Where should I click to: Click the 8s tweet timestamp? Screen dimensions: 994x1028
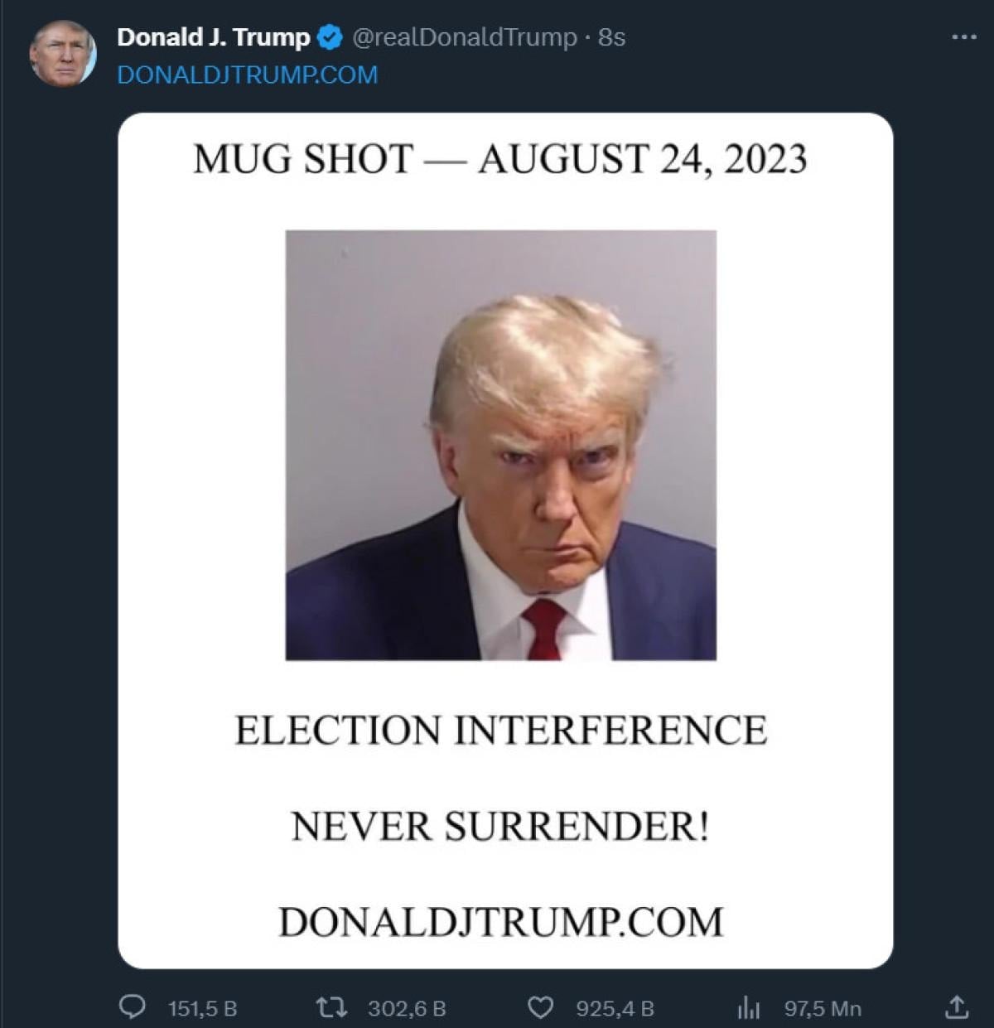coord(611,37)
